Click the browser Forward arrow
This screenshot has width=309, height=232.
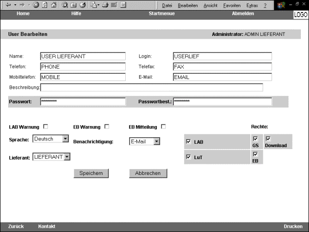tap(22, 5)
